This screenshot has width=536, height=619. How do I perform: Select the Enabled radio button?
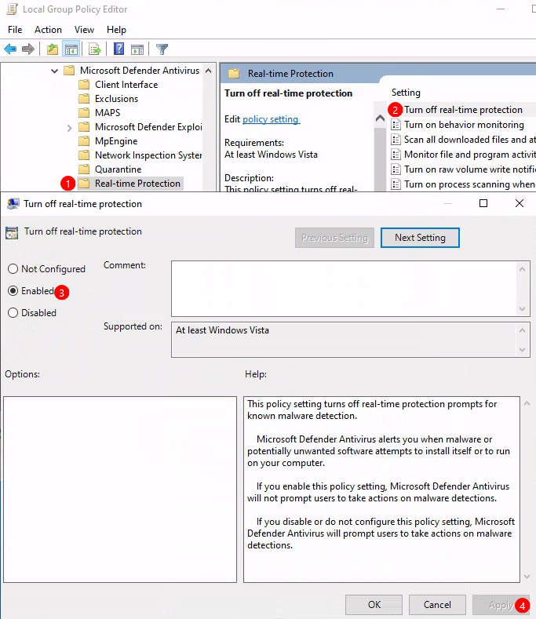pyautogui.click(x=13, y=291)
